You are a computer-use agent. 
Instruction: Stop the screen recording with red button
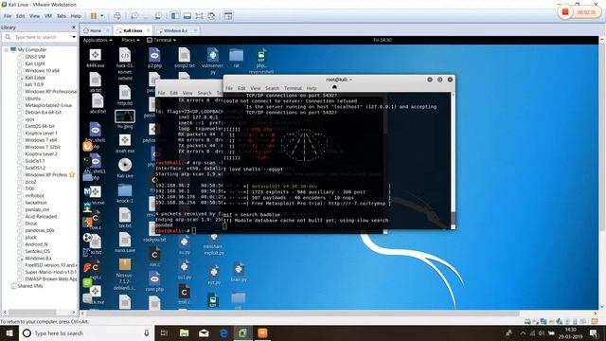click(564, 12)
